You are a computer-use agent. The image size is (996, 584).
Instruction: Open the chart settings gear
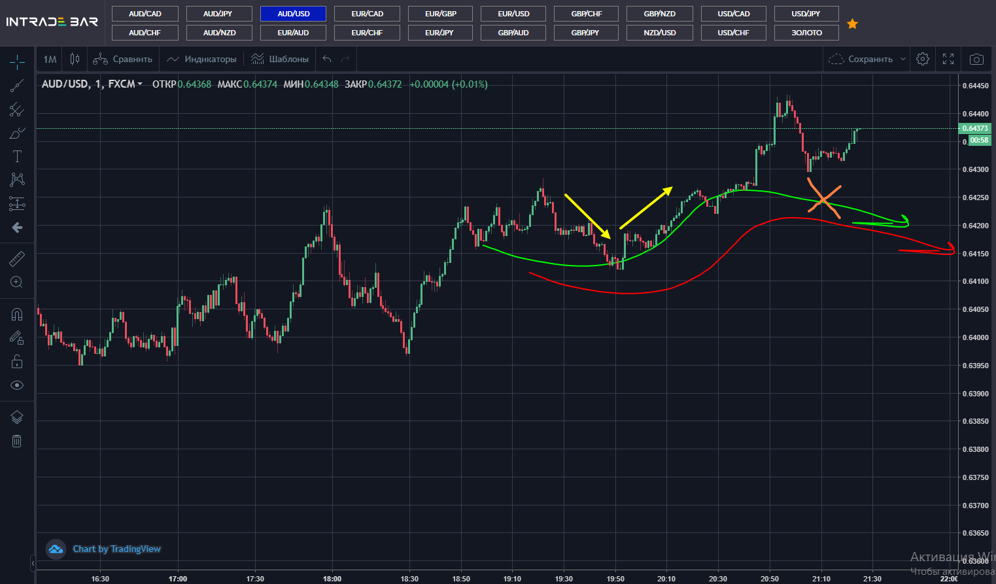click(923, 59)
